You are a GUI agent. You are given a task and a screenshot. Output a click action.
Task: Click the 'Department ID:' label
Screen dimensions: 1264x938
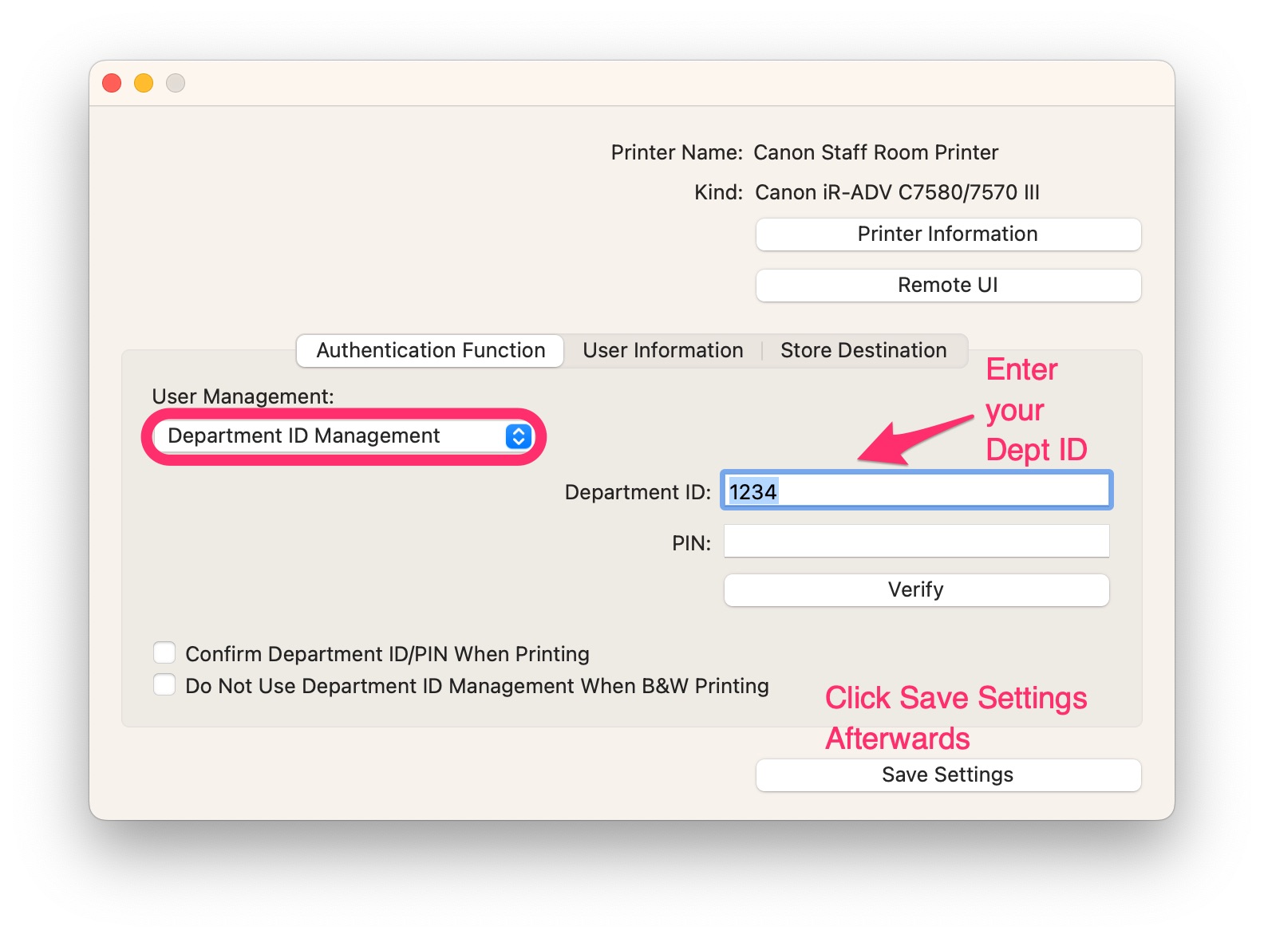tap(638, 492)
